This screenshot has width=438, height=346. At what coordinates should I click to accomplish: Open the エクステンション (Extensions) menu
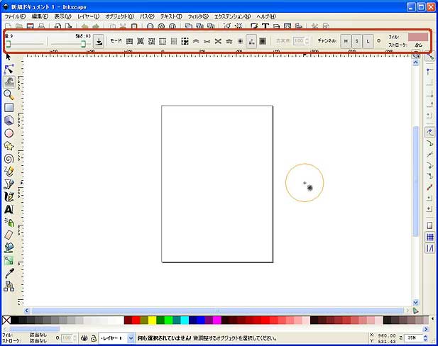tap(232, 16)
